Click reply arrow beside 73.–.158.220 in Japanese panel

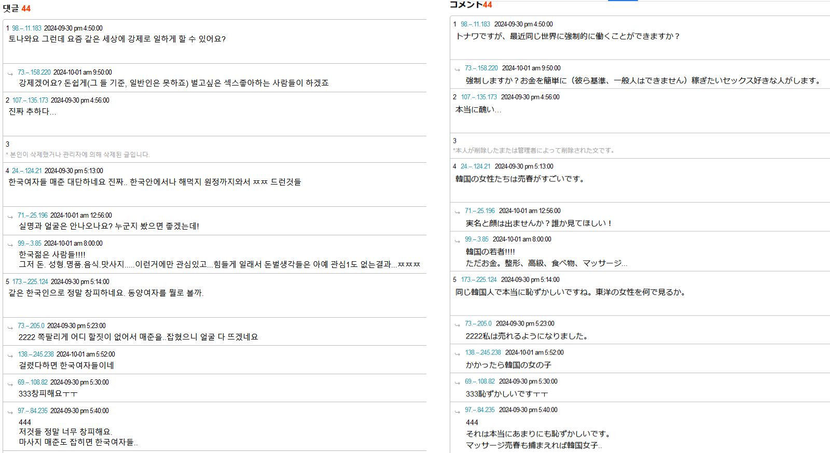coord(457,69)
